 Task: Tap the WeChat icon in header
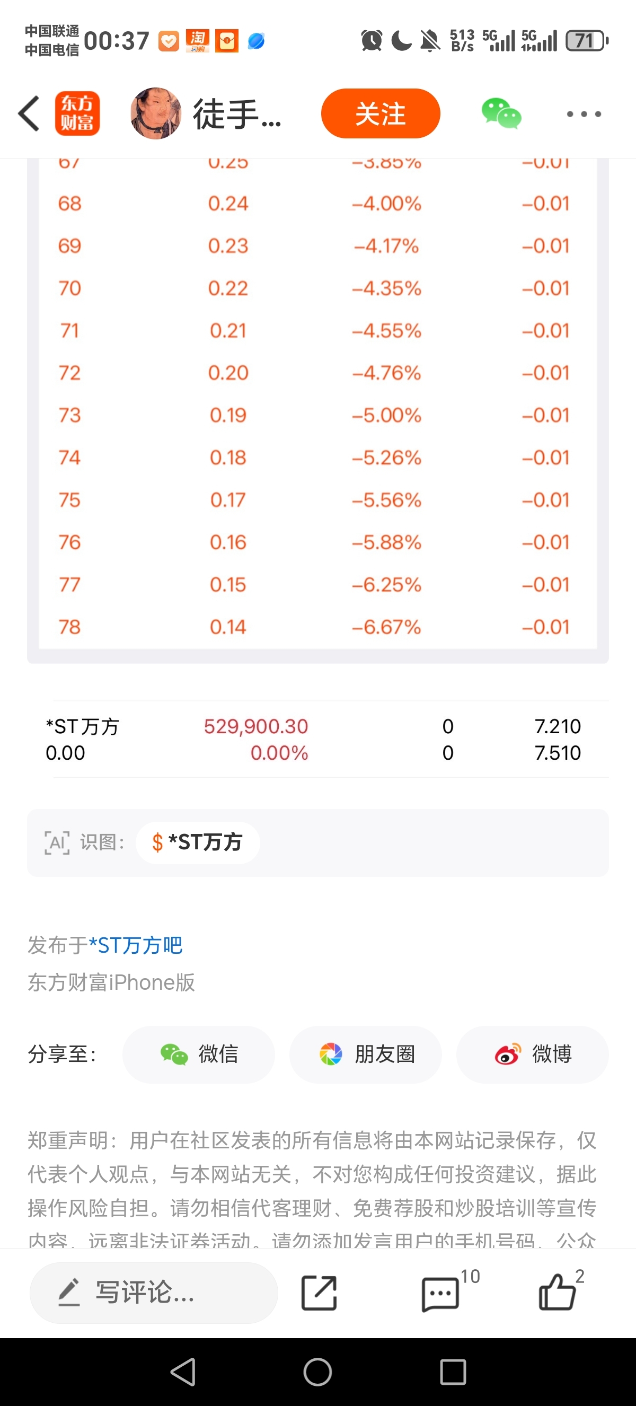pyautogui.click(x=501, y=113)
